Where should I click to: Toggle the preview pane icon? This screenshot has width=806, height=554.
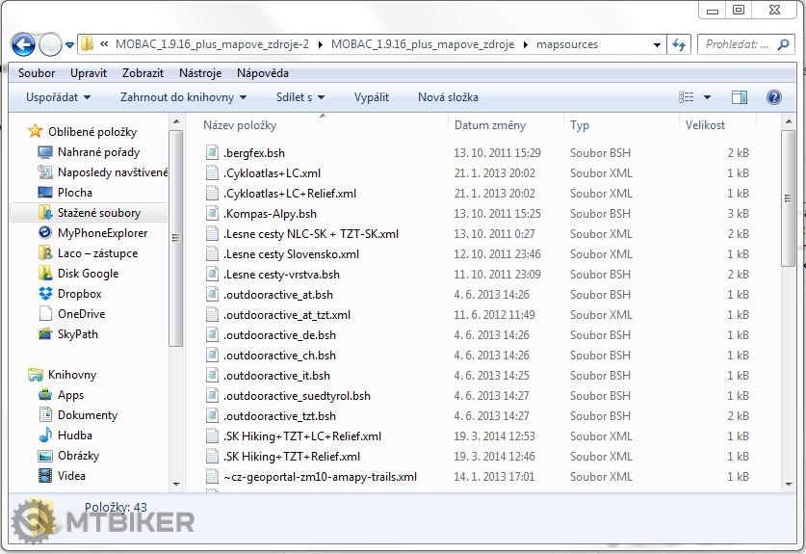tap(740, 97)
